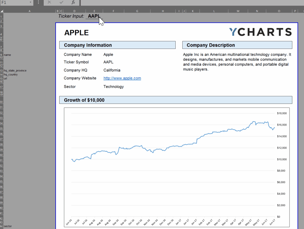This screenshot has width=304, height=229.
Task: Select the Growth of $10,000 line chart
Action: 177,167
